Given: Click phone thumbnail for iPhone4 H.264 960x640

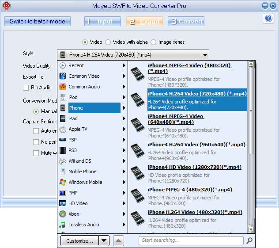Looking at the screenshot, I should click(x=138, y=151).
